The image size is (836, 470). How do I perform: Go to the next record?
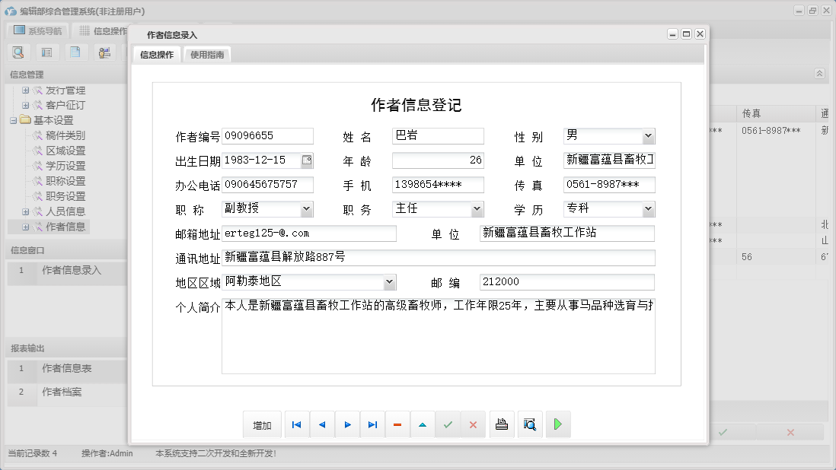point(347,424)
